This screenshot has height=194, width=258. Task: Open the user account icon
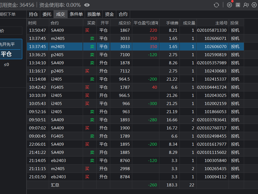pyautogui.click(x=246, y=5)
